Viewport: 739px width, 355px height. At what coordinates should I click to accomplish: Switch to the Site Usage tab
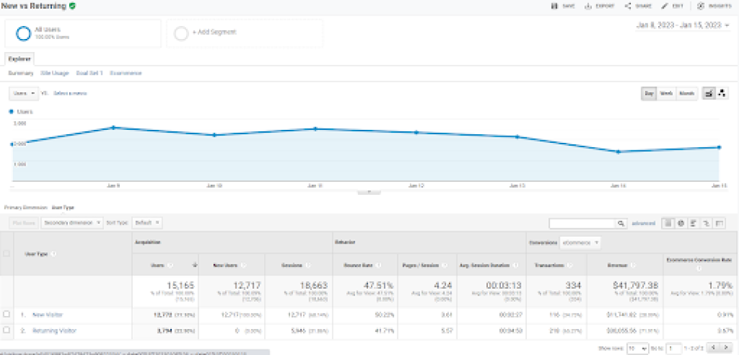coord(55,73)
